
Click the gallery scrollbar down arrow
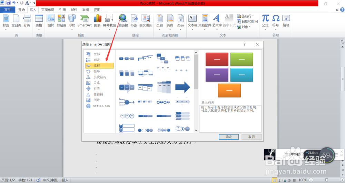click(196, 130)
